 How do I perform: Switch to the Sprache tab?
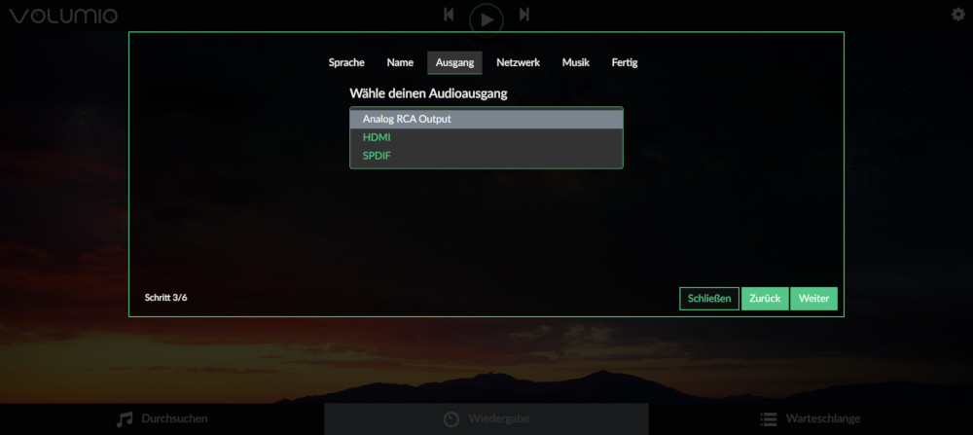tap(346, 62)
